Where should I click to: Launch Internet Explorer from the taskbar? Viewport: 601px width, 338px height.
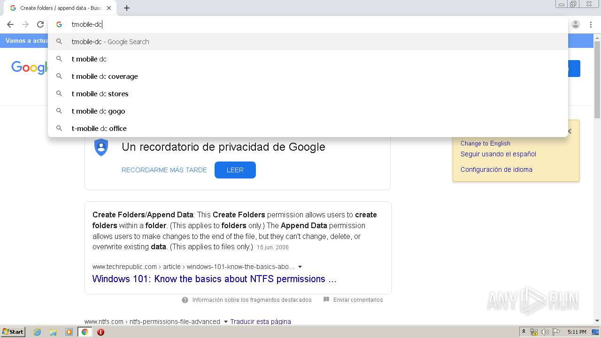point(37,332)
